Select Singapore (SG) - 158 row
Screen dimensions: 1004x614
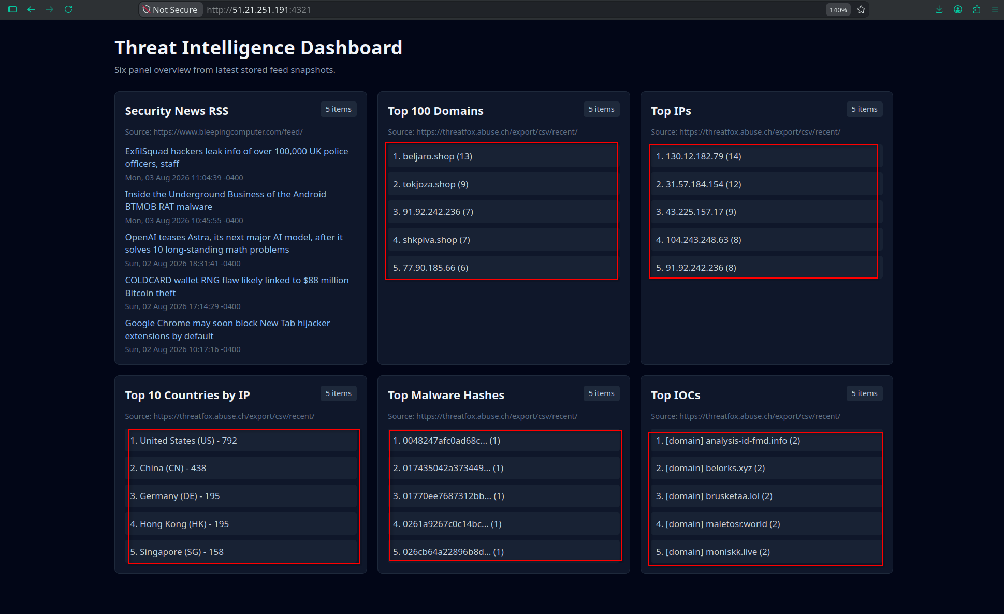tap(241, 552)
